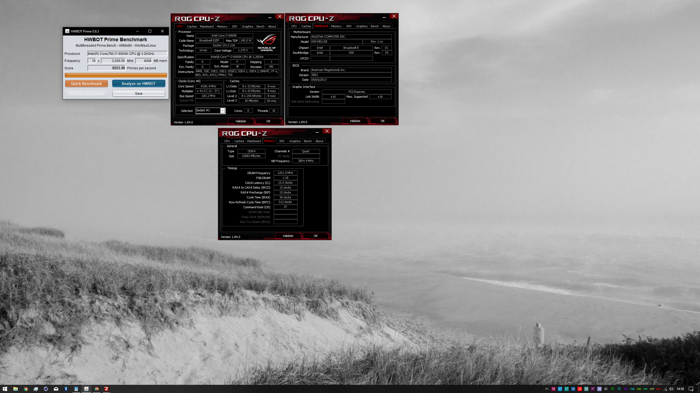Viewport: 700px width, 393px height.
Task: Click the red 39 temperature tray icon
Action: click(x=580, y=389)
